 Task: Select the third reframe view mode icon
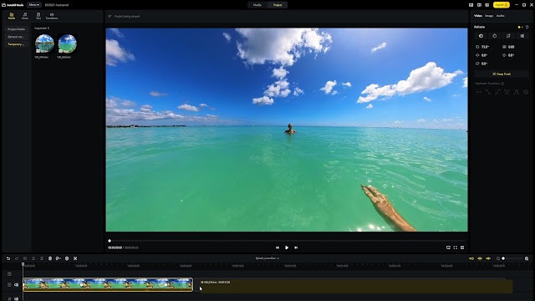(508, 36)
